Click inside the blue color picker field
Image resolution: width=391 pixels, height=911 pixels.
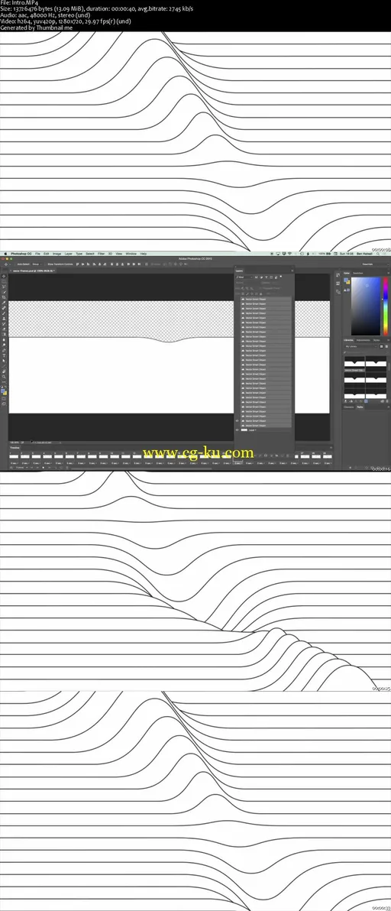tap(366, 306)
